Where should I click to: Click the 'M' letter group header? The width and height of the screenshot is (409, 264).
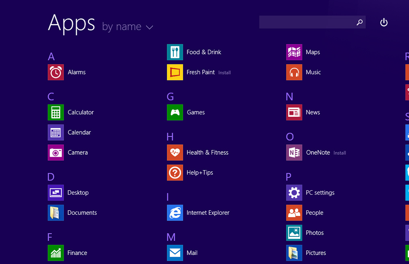[x=171, y=237]
